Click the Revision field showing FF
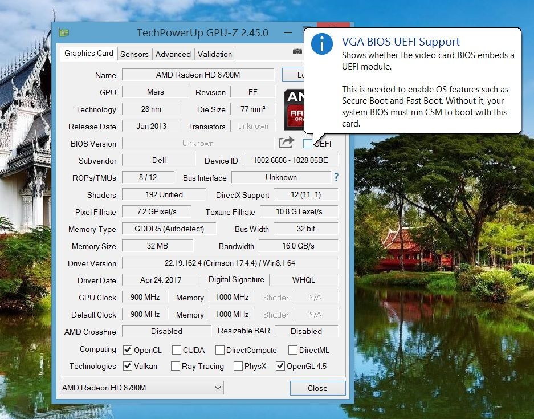 [x=252, y=92]
